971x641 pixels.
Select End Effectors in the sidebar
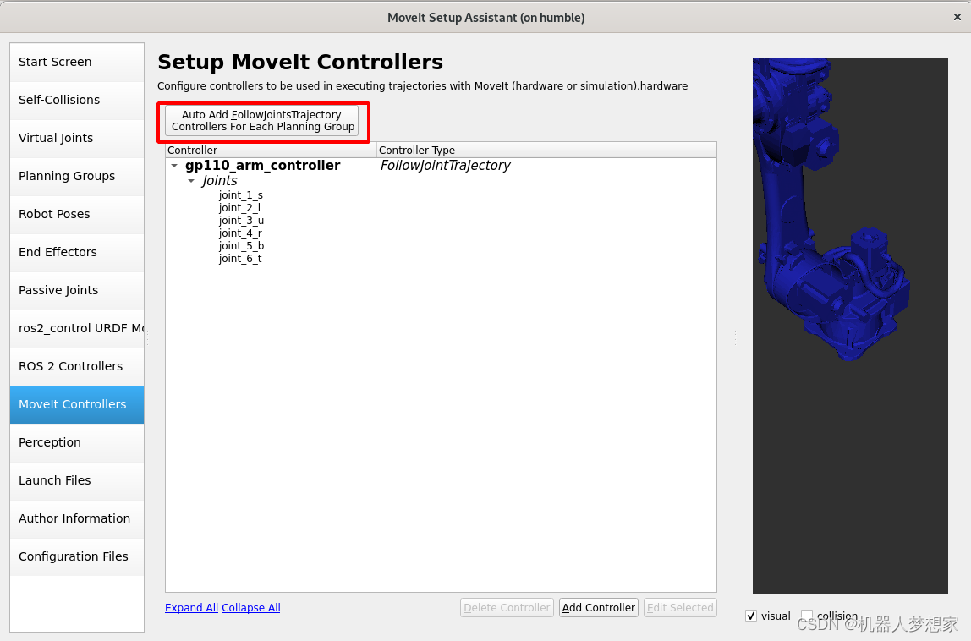pos(58,252)
